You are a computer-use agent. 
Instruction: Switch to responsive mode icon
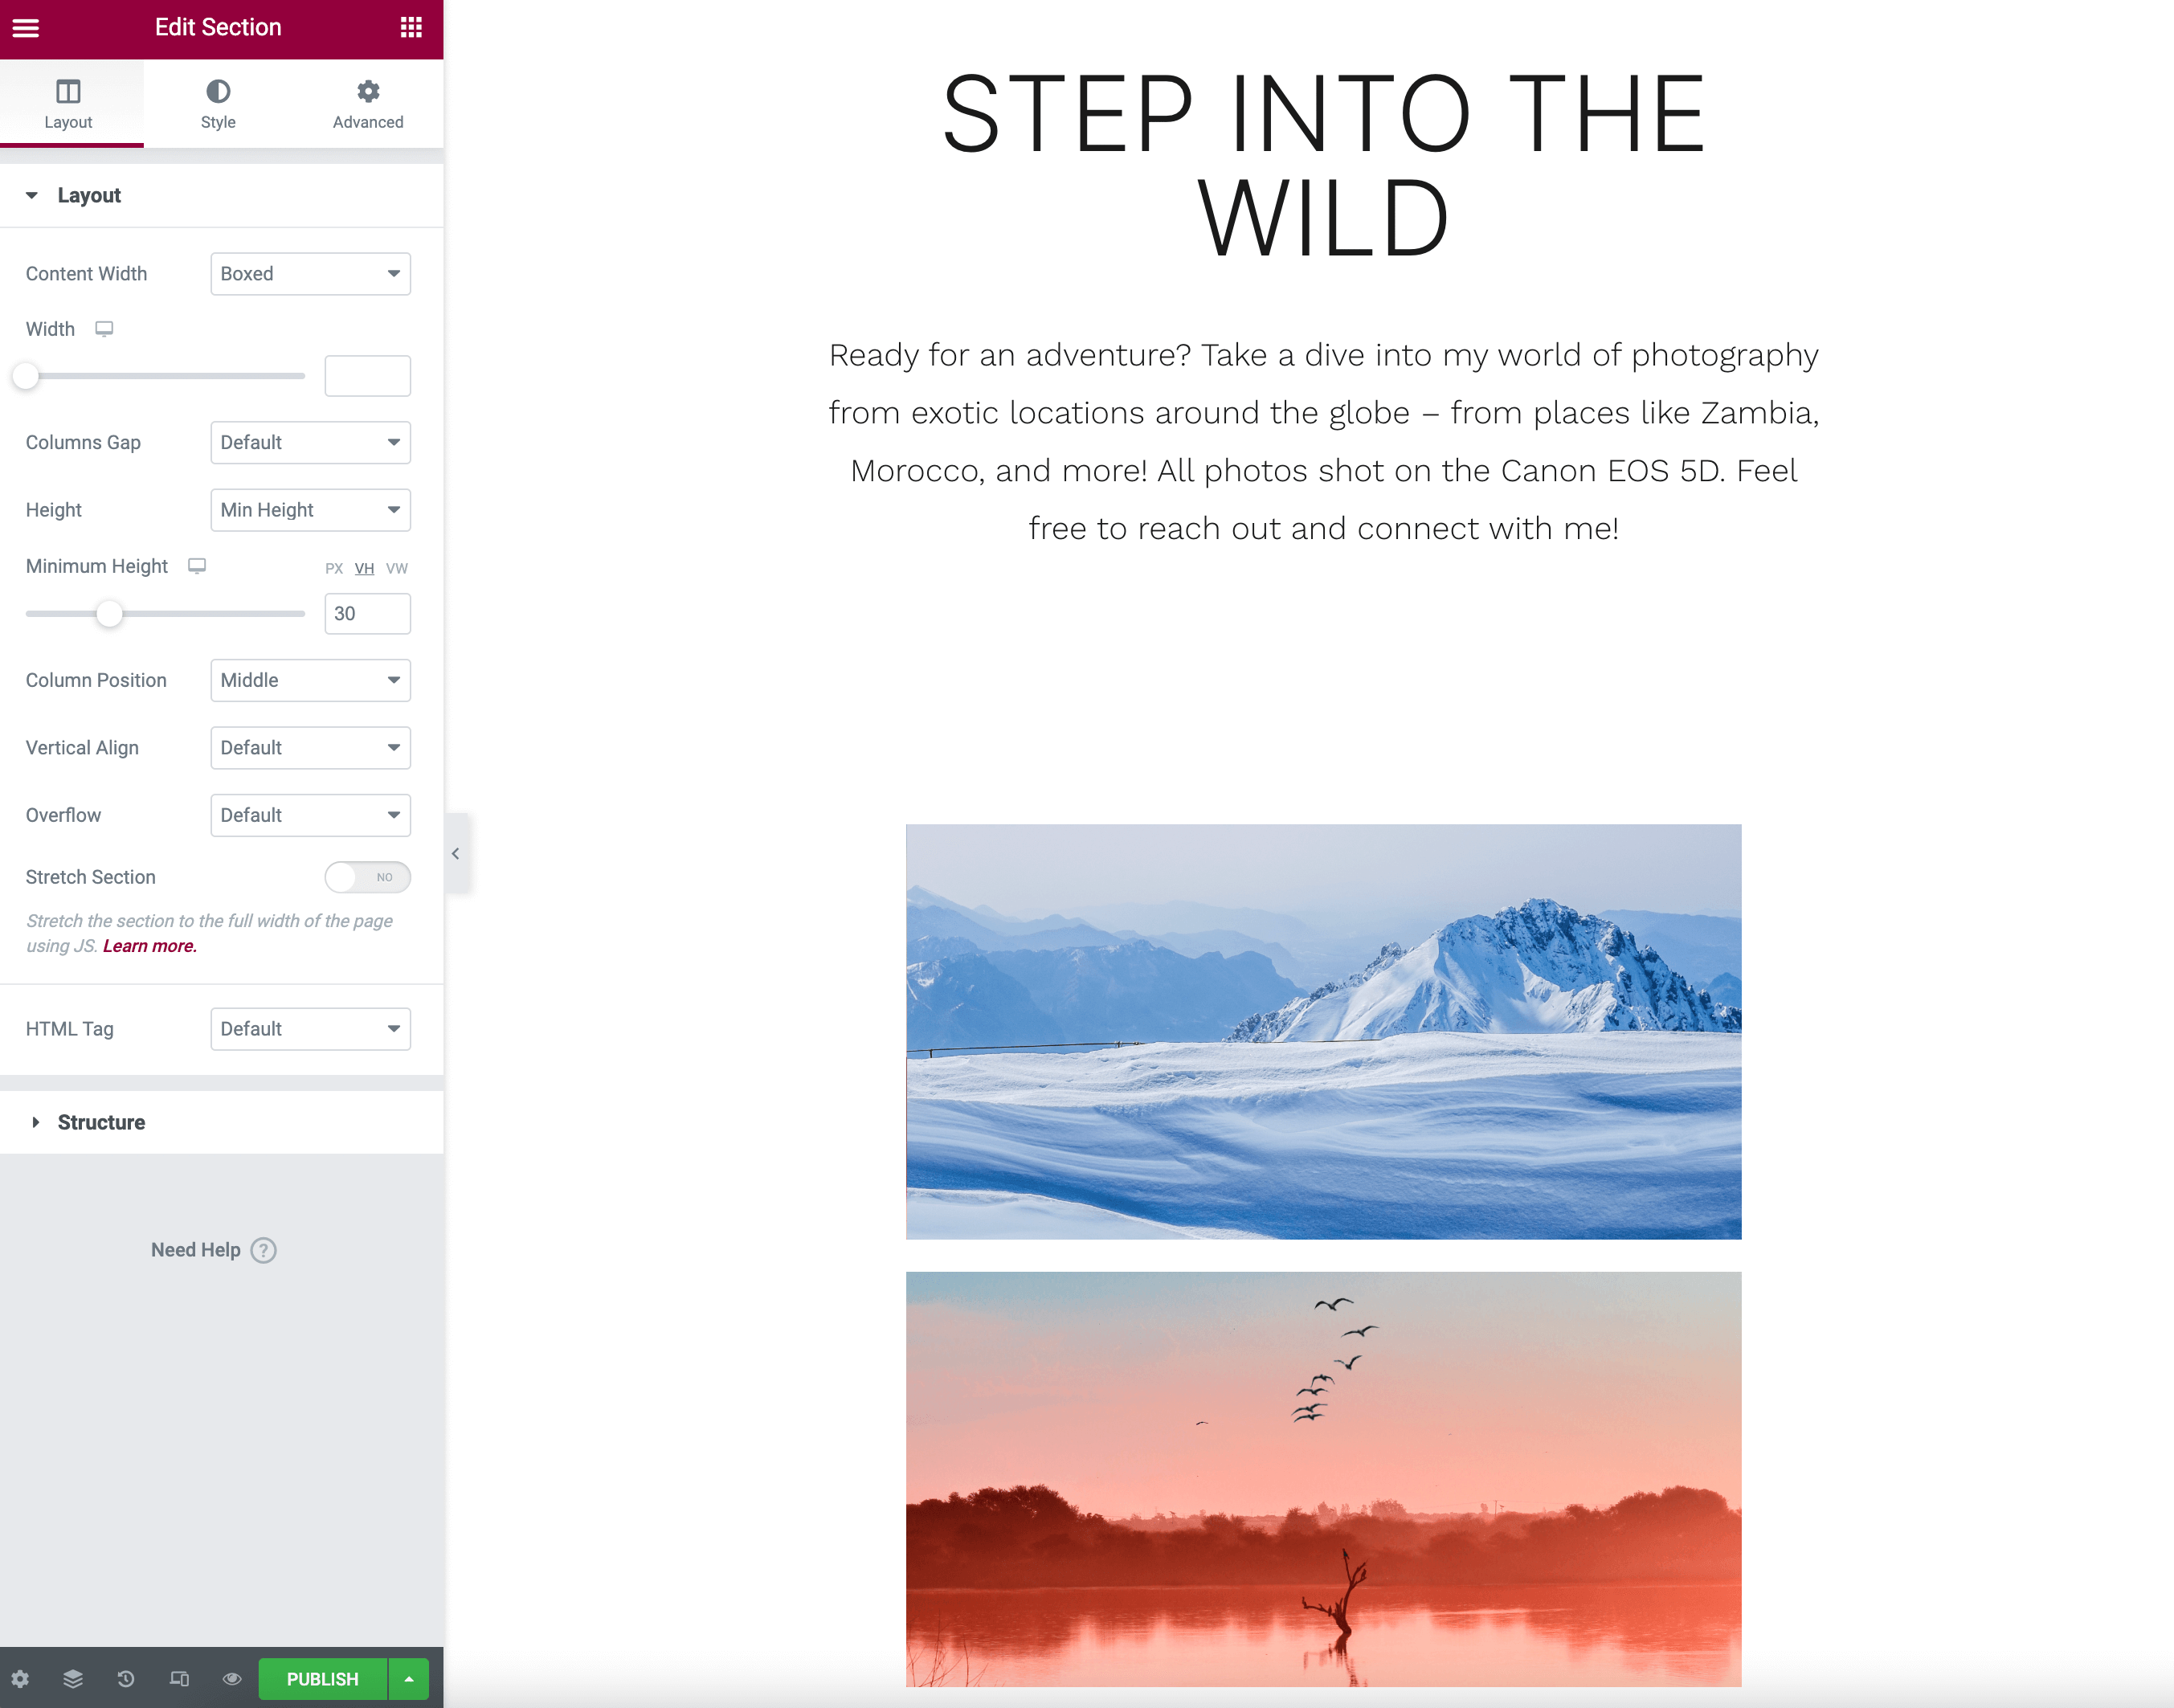[179, 1678]
